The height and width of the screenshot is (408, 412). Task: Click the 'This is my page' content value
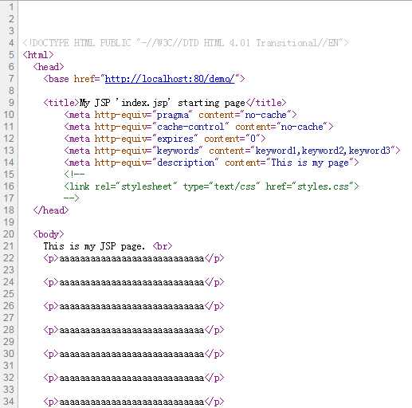310,163
